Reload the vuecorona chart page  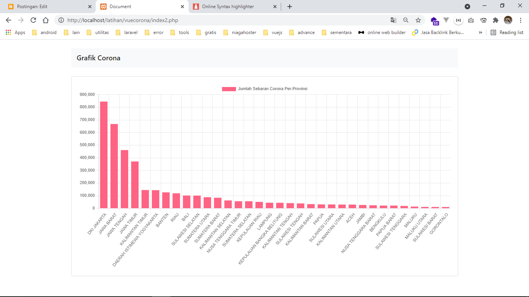[33, 20]
